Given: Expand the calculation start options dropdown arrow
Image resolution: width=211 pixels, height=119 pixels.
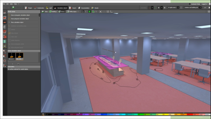Looking at the screenshot, I should (152, 8).
